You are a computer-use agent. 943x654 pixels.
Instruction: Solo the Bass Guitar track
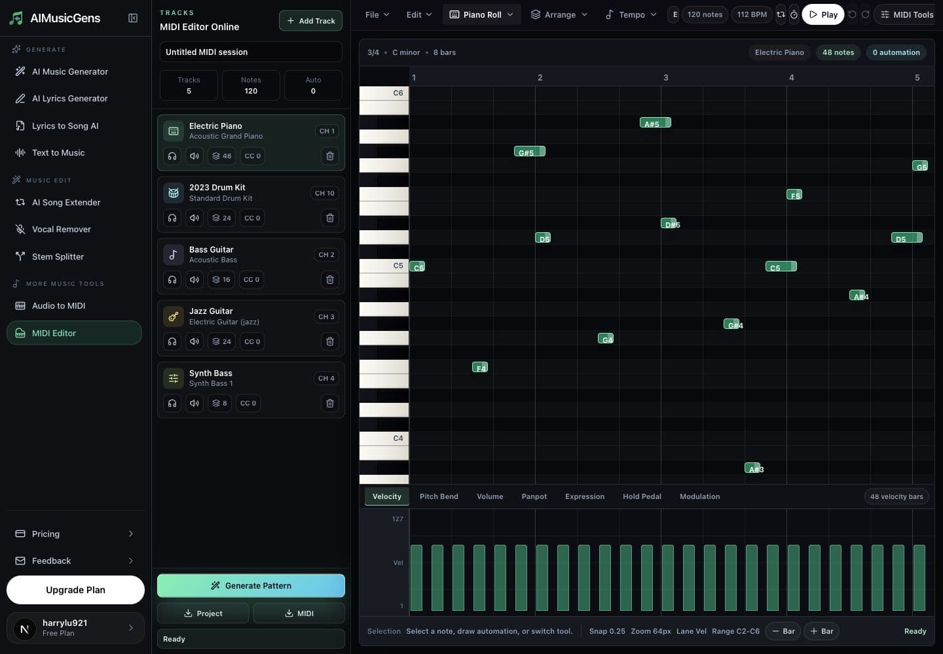point(172,279)
